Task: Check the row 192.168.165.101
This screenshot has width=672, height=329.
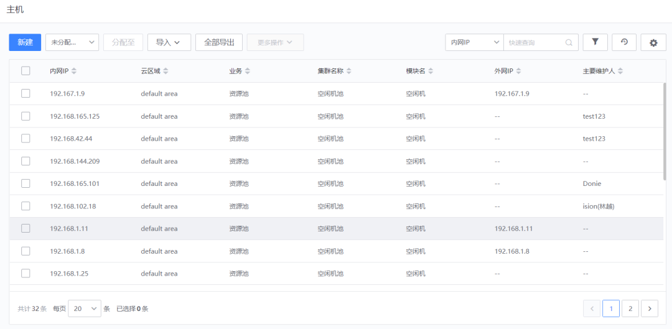Action: coord(26,183)
